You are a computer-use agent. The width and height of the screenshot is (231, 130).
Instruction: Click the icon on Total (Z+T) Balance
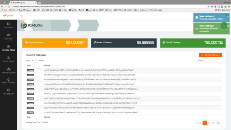click(x=164, y=42)
